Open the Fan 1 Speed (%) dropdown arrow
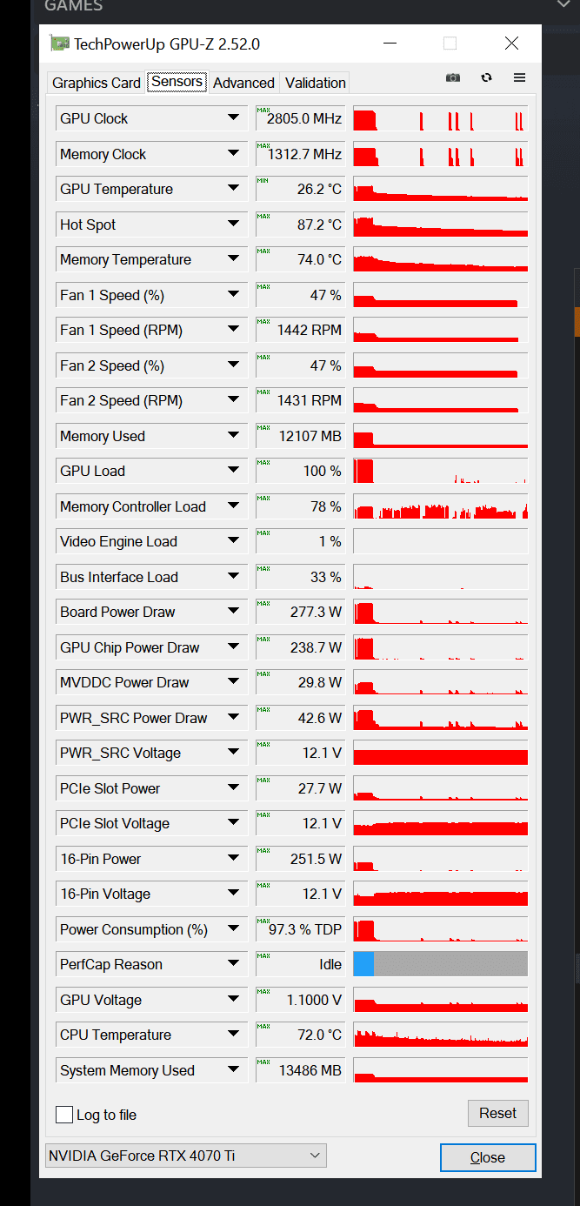The height and width of the screenshot is (1206, 580). click(233, 295)
